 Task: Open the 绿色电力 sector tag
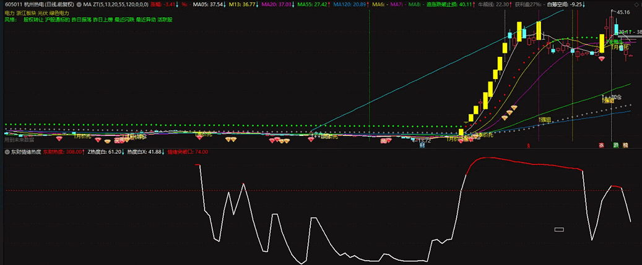coord(59,12)
